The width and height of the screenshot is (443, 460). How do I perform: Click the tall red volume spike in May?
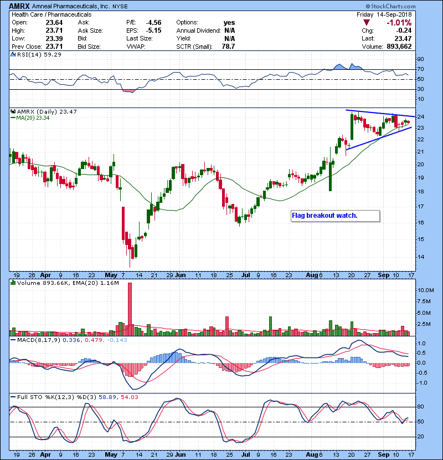tap(130, 309)
